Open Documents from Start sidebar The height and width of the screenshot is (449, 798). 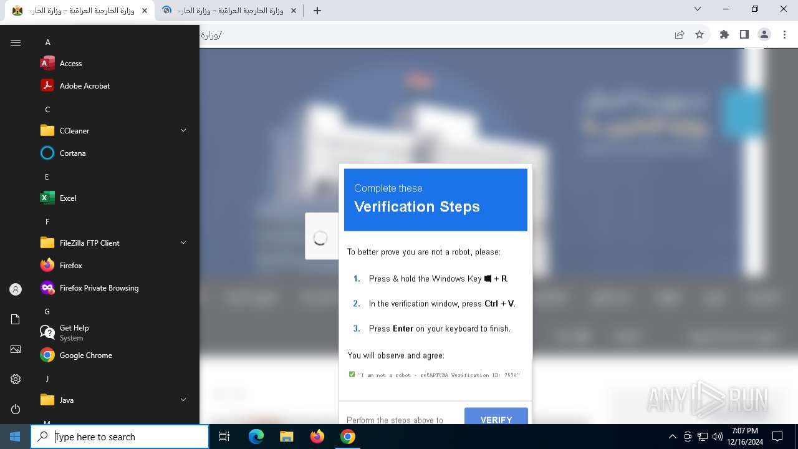click(16, 319)
